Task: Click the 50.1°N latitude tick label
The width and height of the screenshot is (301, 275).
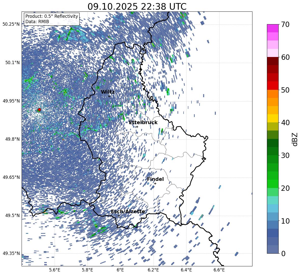Action: coord(13,63)
